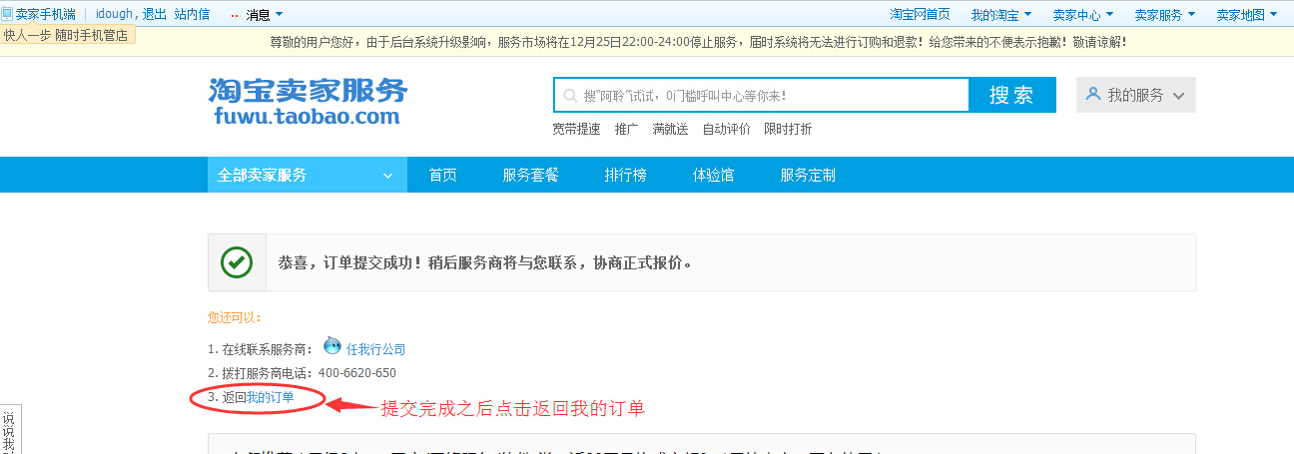Open the 服务套餐 navigation tab
Viewport: 1294px width, 454px height.
531,175
